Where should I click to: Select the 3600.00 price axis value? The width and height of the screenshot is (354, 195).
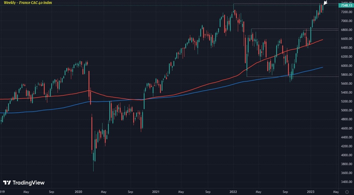point(347,173)
